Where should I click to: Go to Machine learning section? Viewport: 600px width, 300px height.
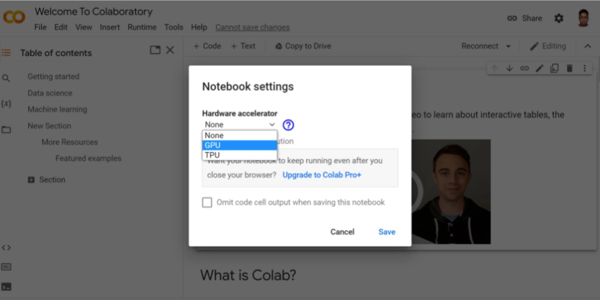[57, 109]
